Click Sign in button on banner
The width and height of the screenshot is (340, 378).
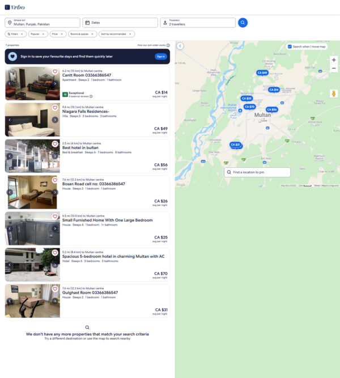point(161,57)
